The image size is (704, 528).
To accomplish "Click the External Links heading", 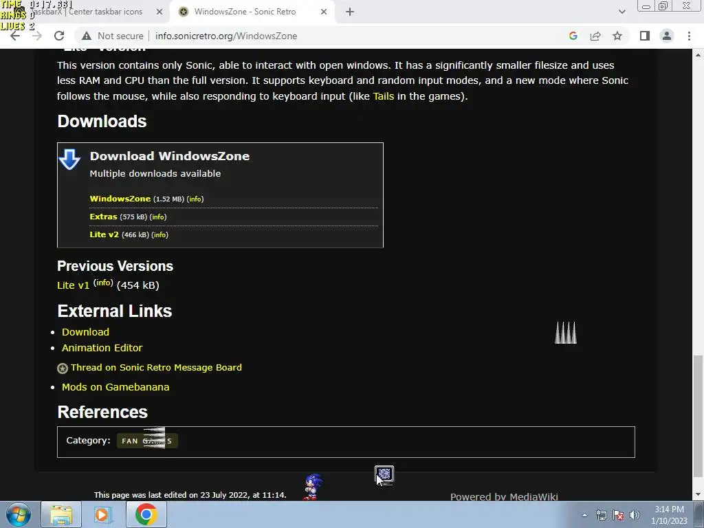I will point(115,311).
